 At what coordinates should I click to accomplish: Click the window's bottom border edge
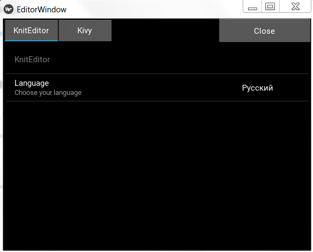click(x=157, y=251)
